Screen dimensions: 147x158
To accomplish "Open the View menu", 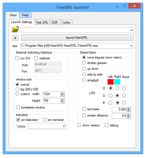I will point(13,15).
